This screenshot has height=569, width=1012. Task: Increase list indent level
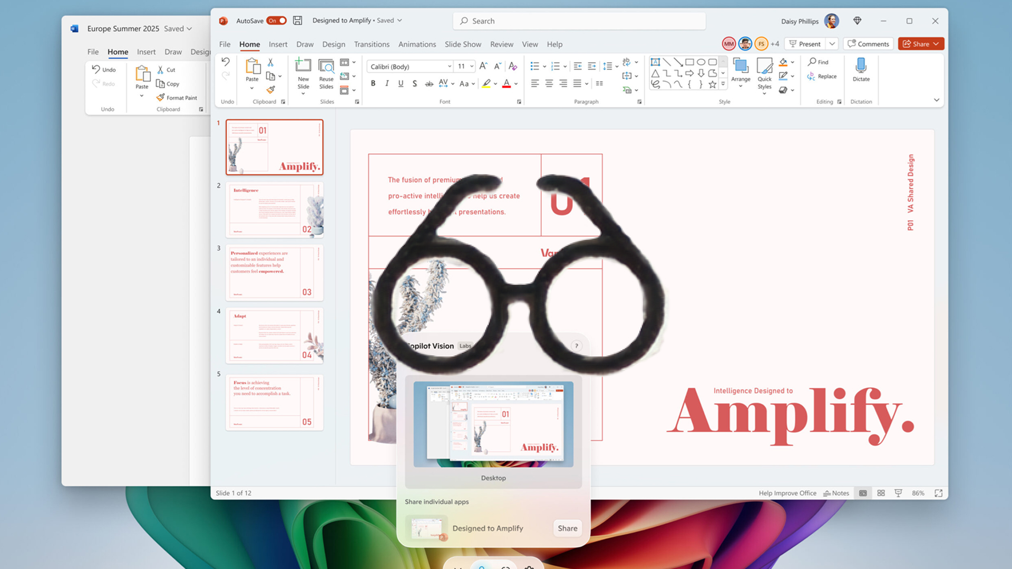point(592,66)
